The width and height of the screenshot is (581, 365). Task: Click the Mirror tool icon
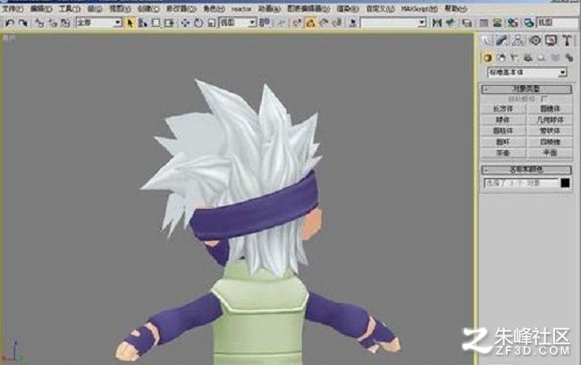[x=437, y=23]
